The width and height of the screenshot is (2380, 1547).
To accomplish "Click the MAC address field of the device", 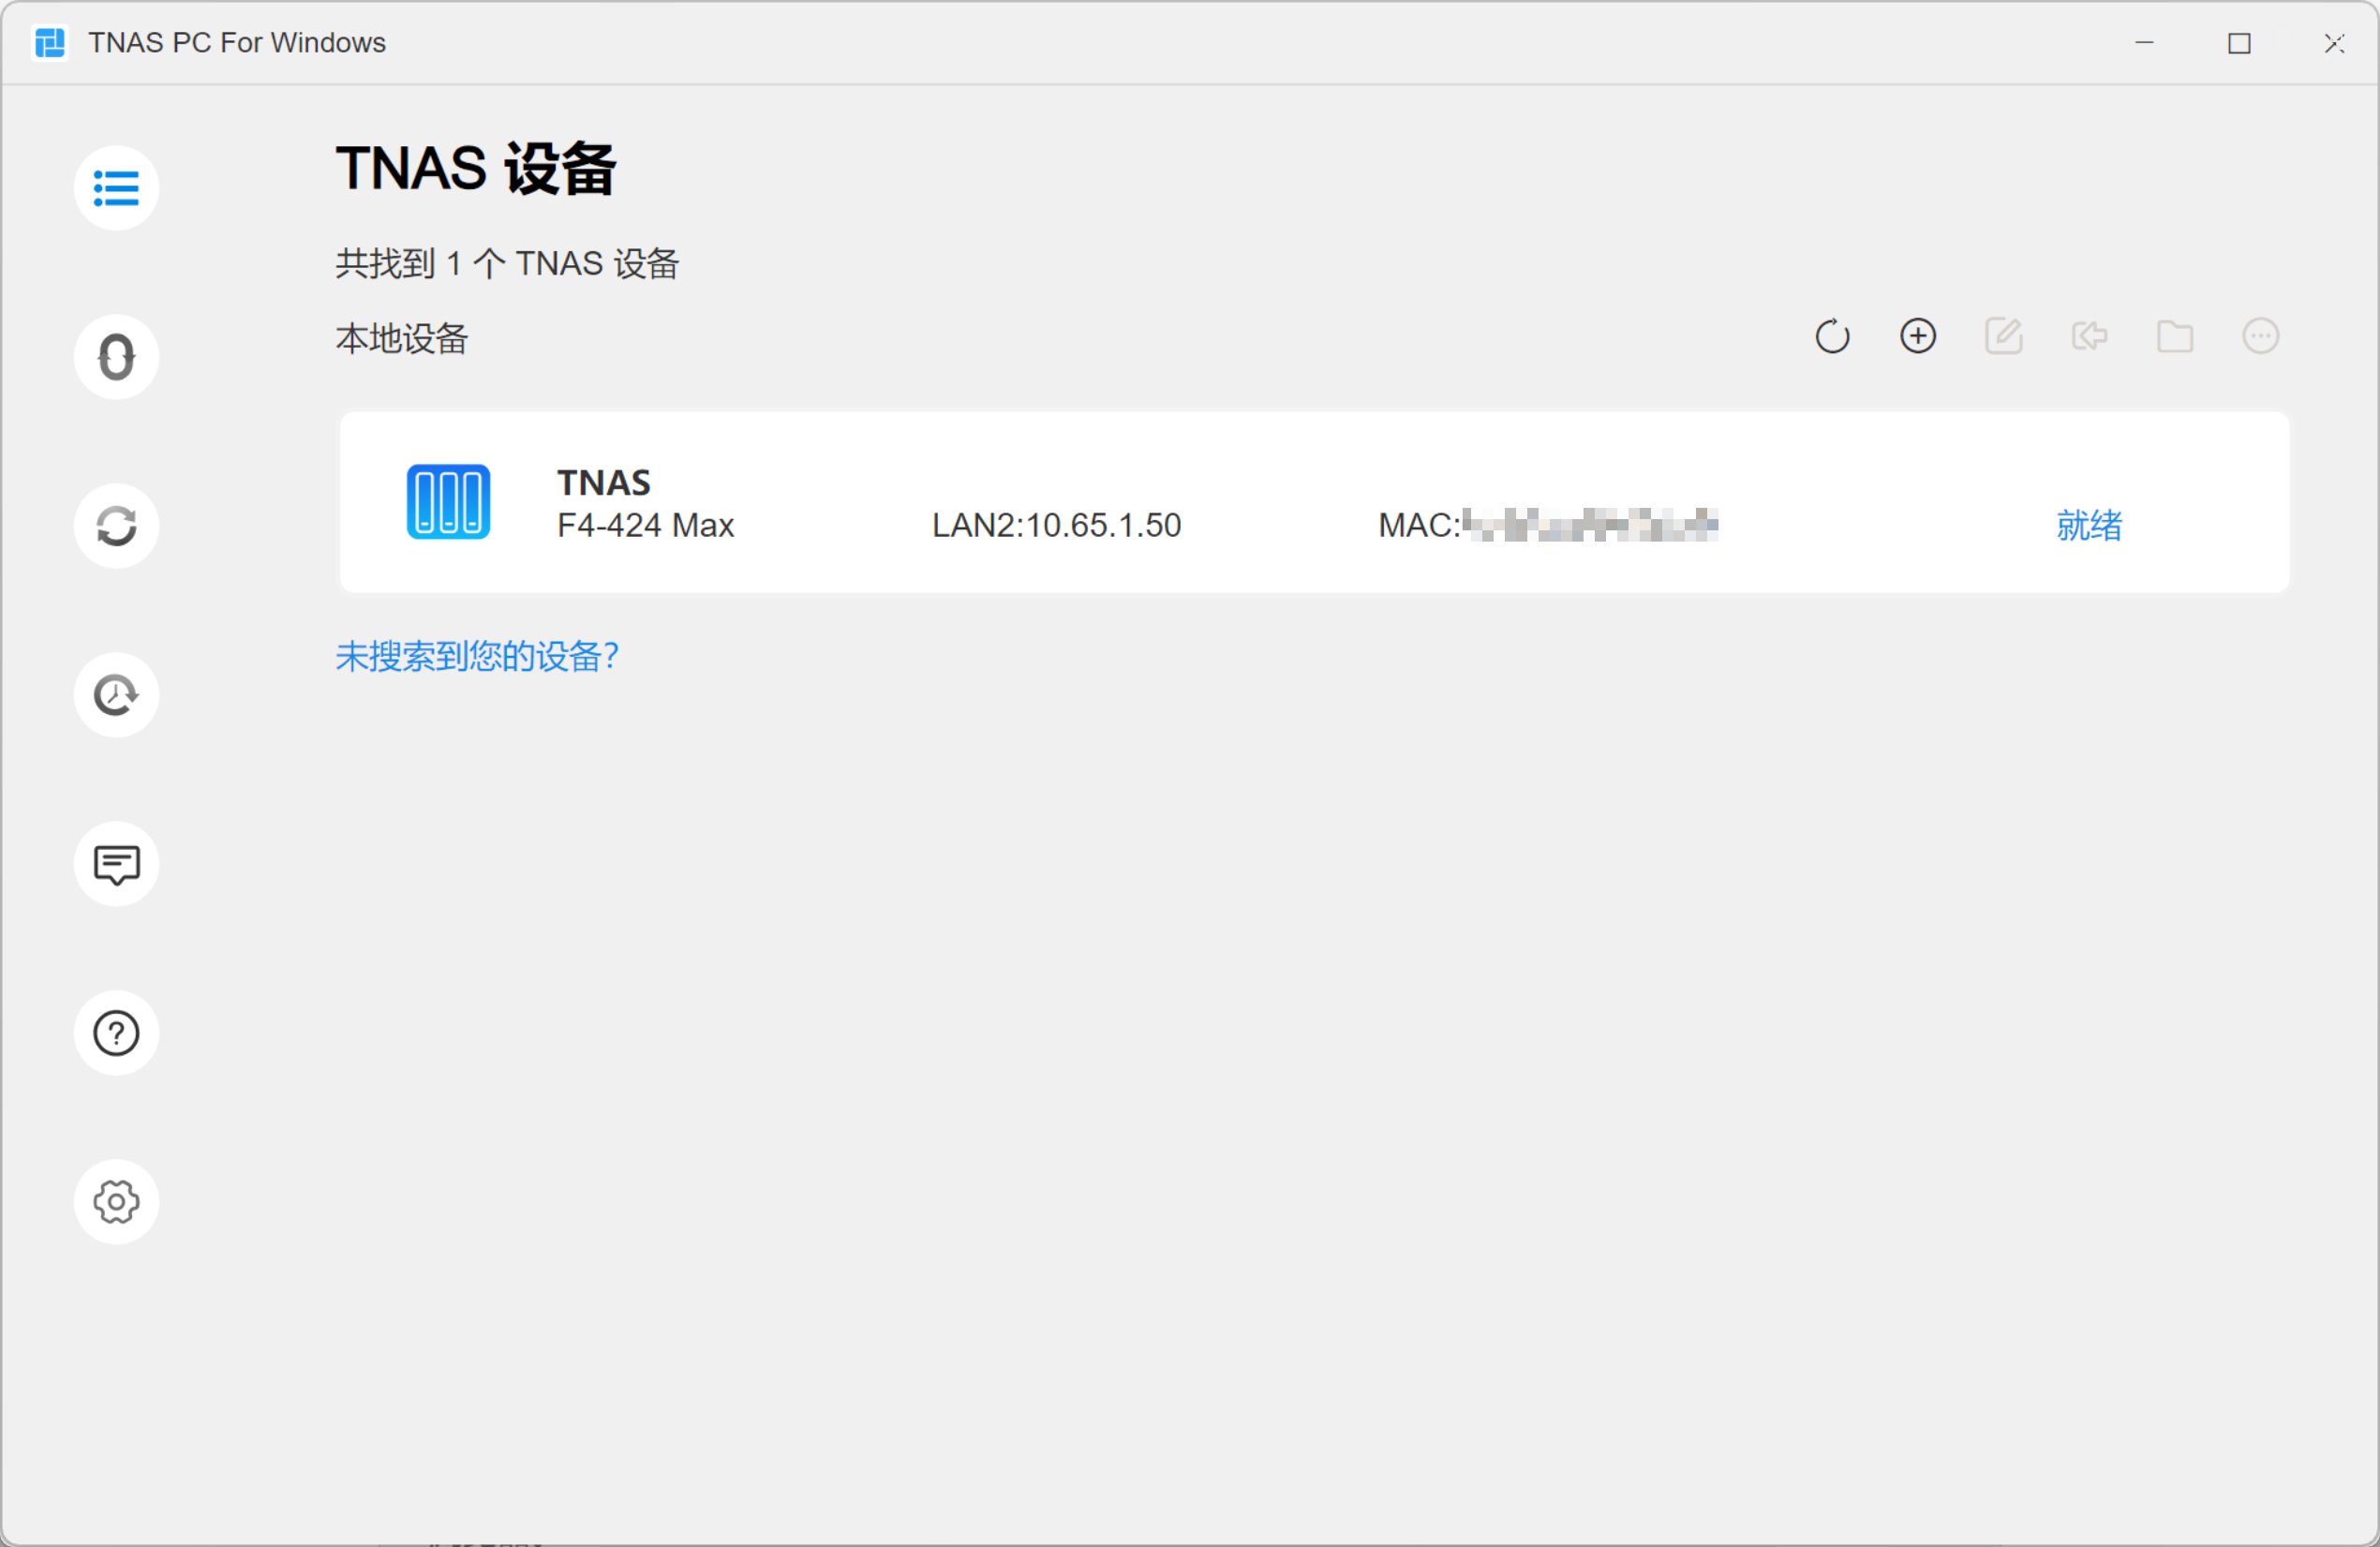I will 1548,525.
